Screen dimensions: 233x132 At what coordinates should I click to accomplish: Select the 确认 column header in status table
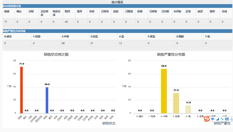pos(19,11)
